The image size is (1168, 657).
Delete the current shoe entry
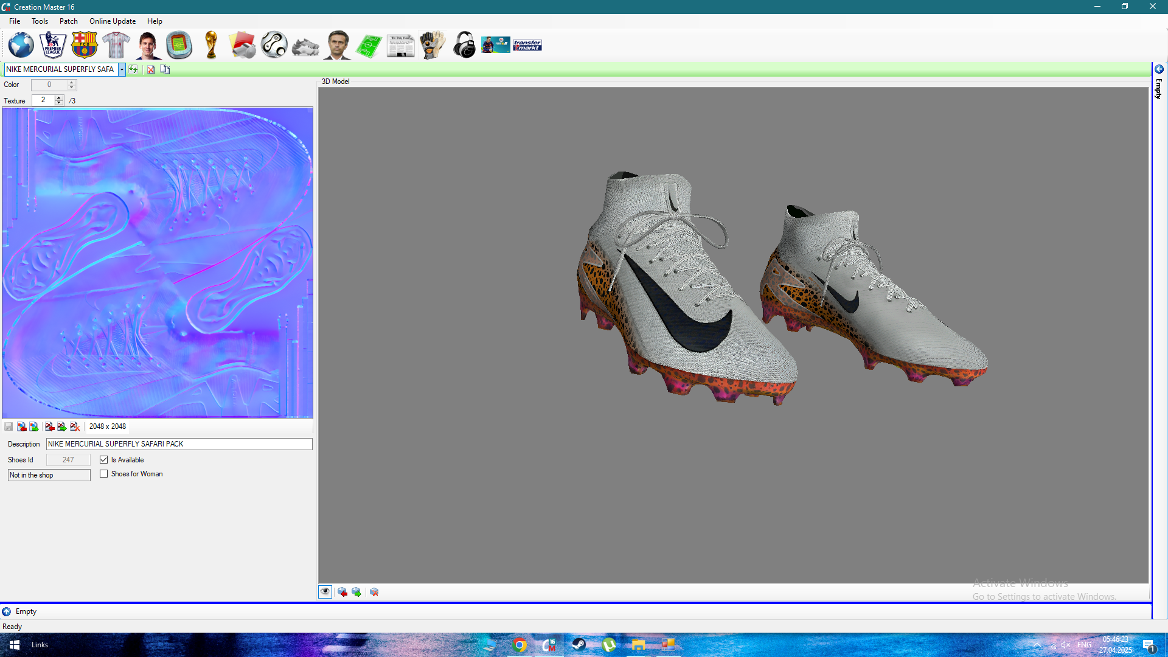[151, 69]
